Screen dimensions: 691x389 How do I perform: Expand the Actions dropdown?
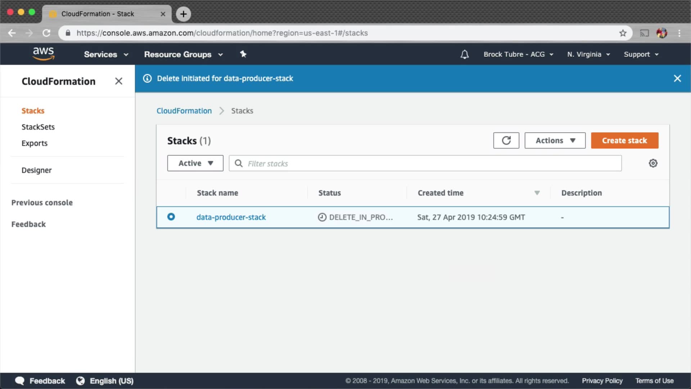555,140
